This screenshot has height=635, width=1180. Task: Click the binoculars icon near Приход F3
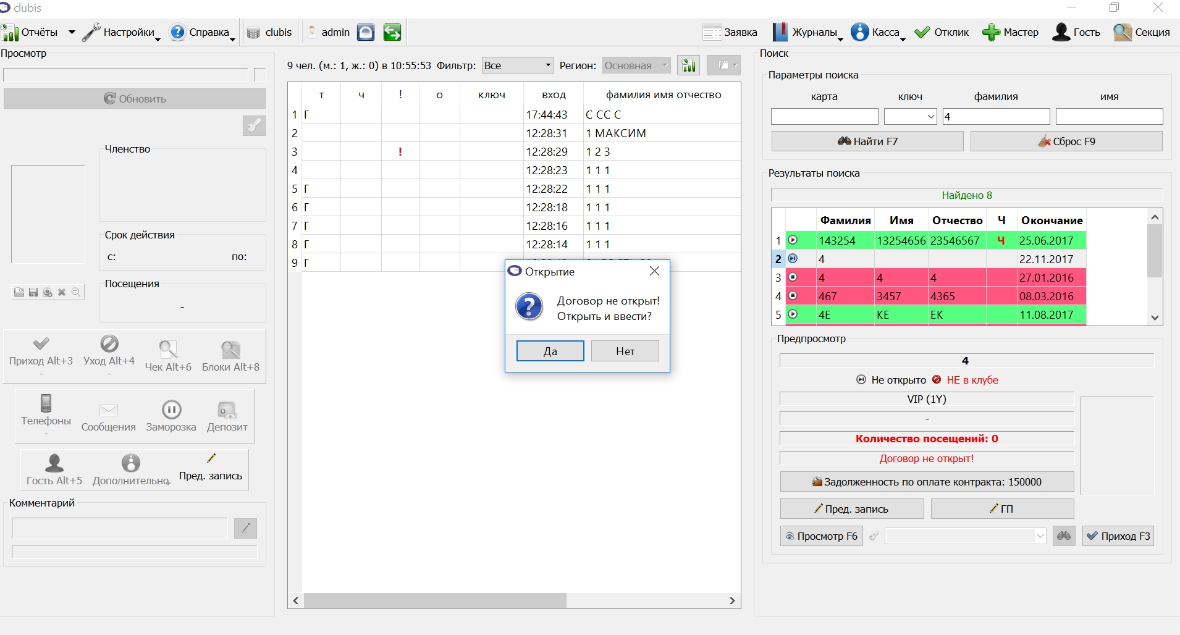tap(1064, 536)
